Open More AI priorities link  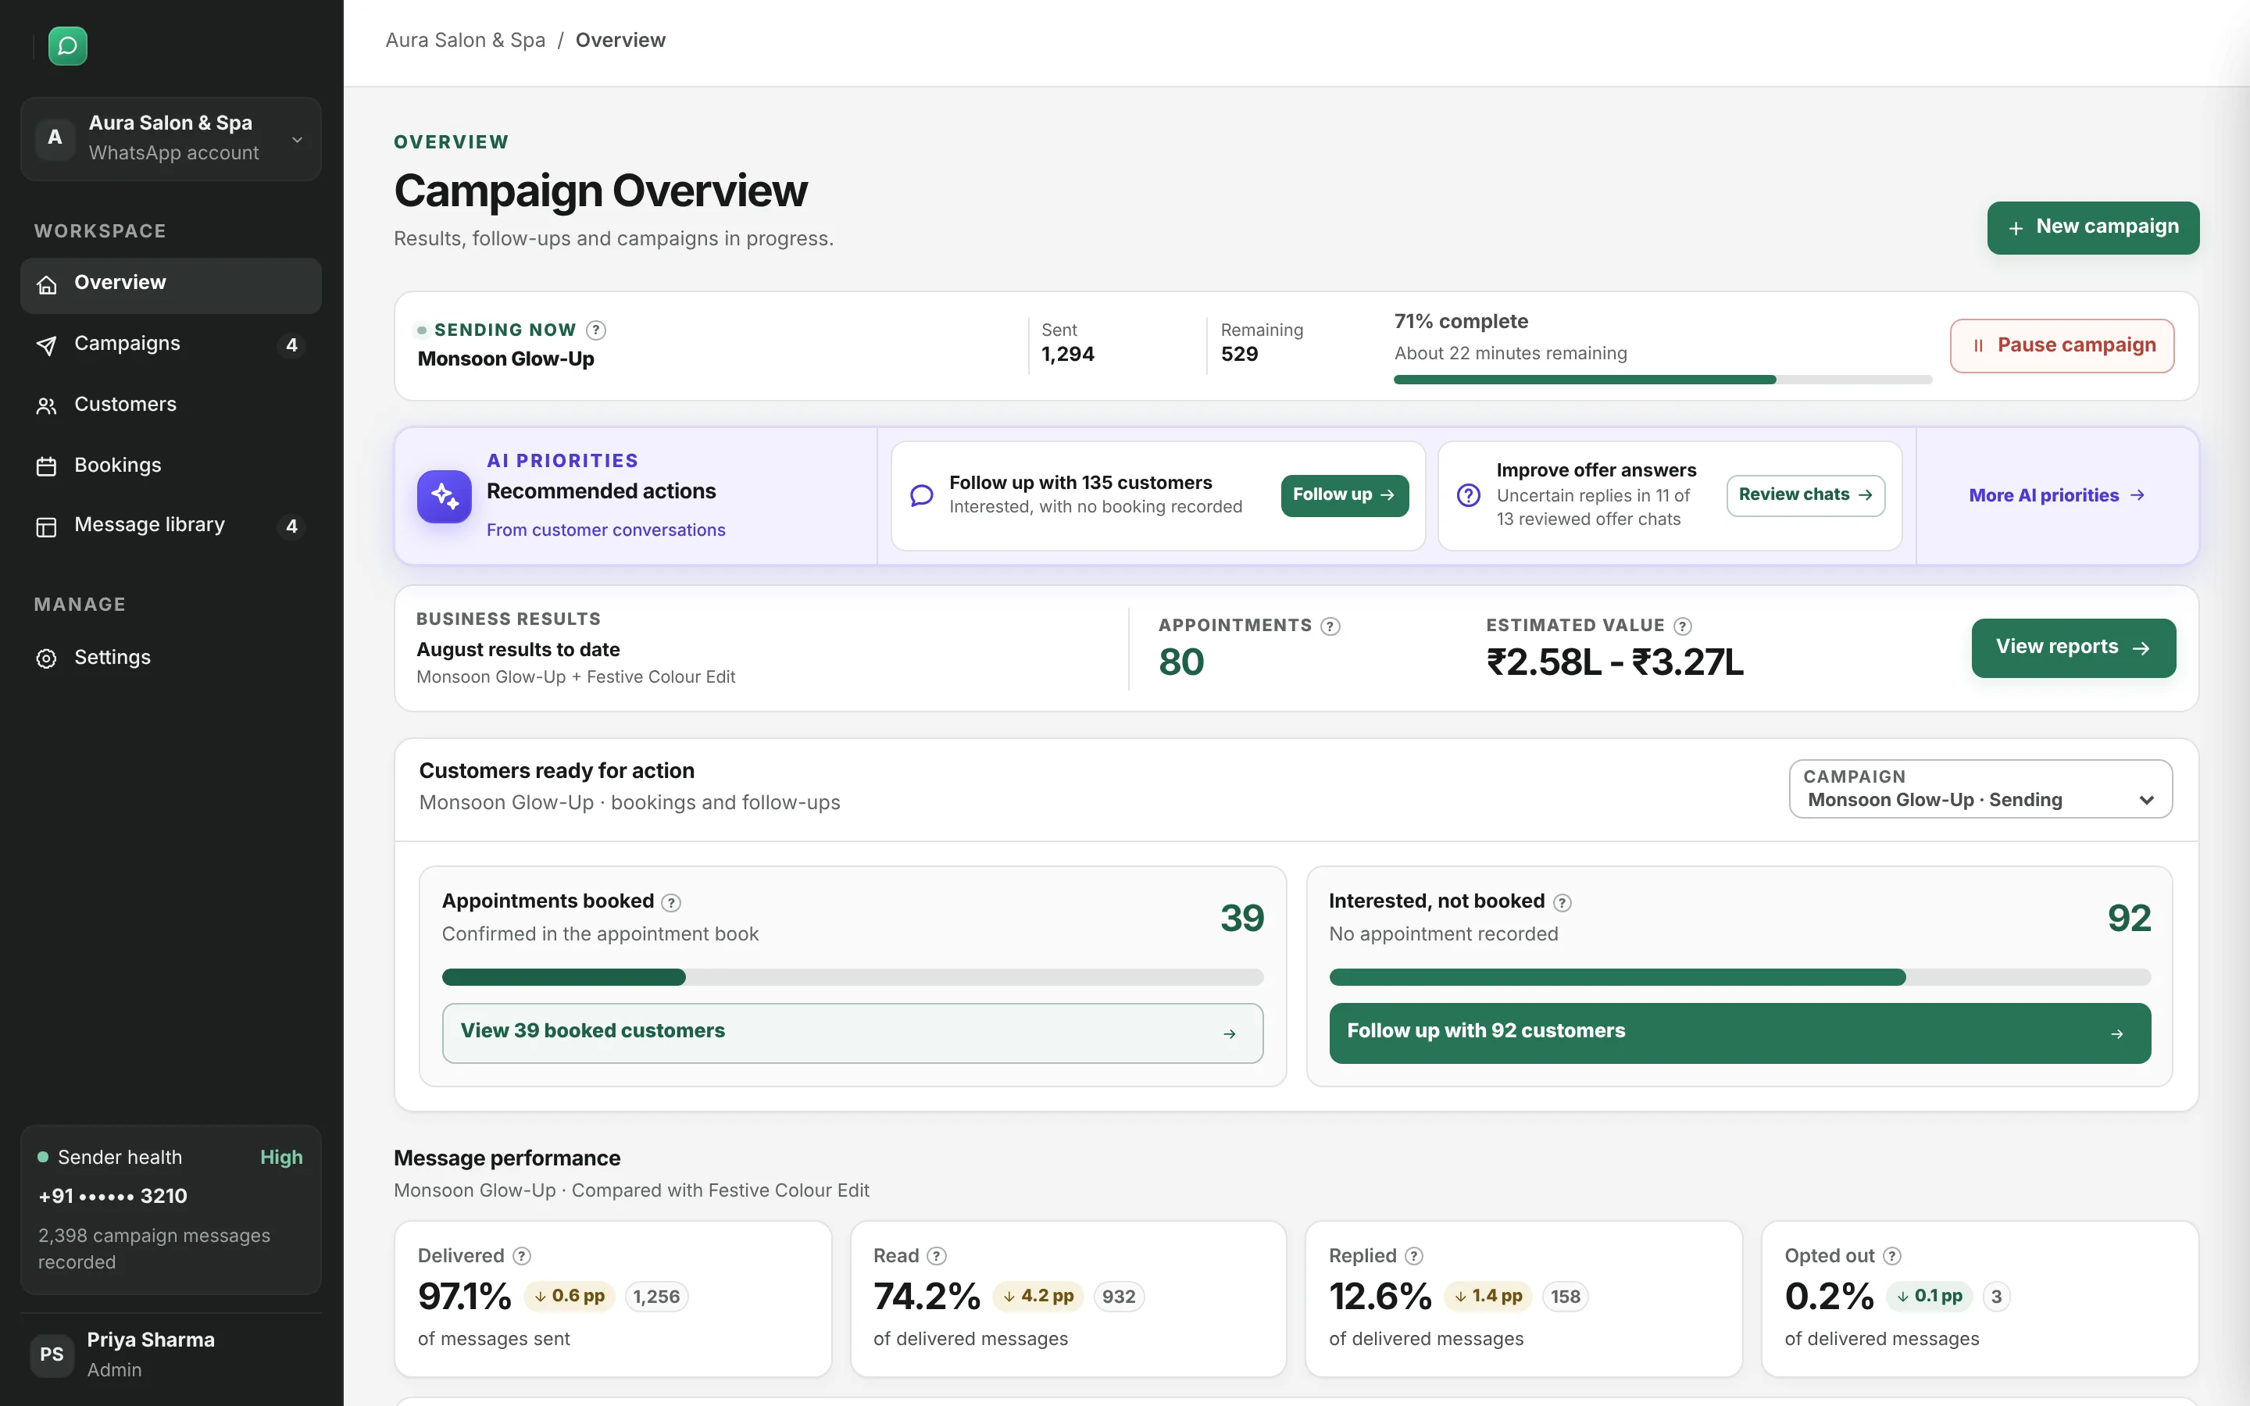[2056, 496]
